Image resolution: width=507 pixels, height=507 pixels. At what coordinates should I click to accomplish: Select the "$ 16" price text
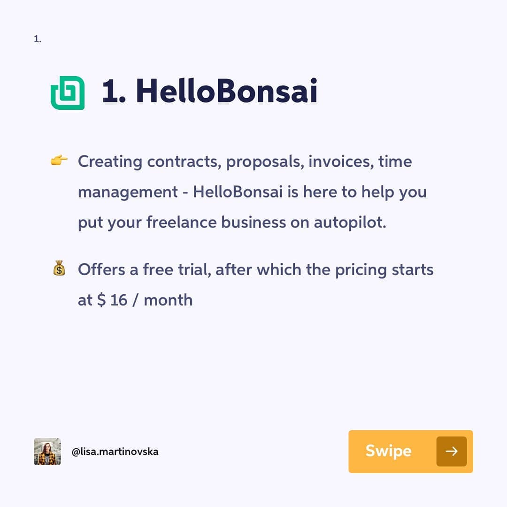click(112, 300)
